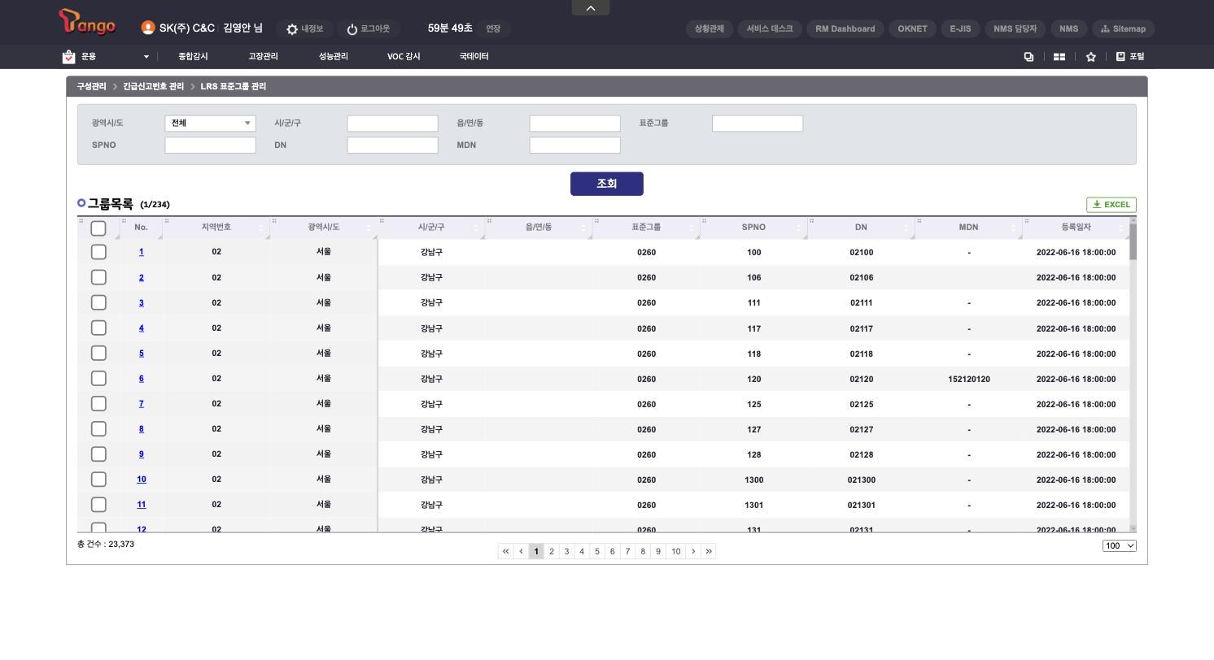
Task: Click the table vertical scrollbar thumb
Action: point(1133,241)
